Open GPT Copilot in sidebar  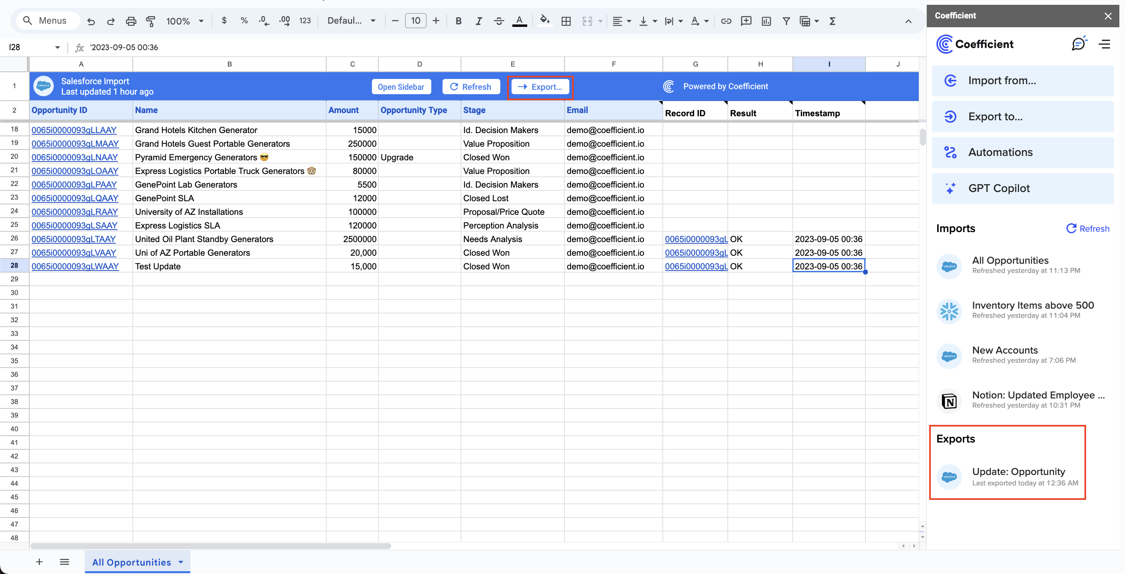point(1023,188)
